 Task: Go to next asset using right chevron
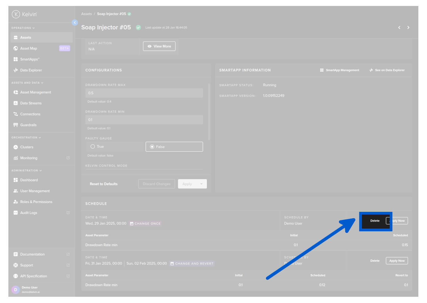pos(408,28)
